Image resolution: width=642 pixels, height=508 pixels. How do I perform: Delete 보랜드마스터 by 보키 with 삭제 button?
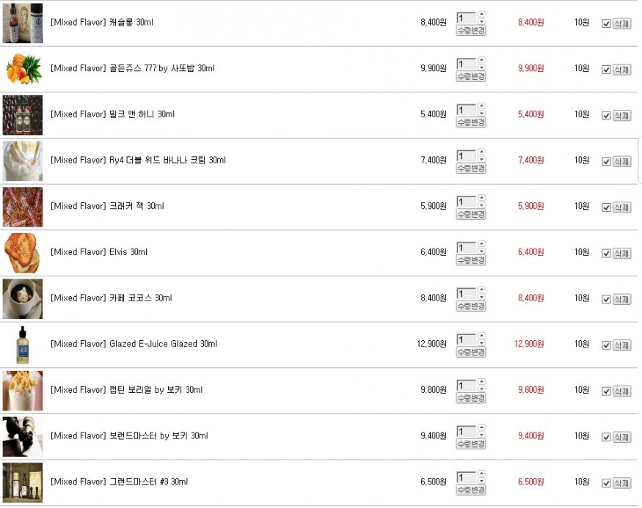621,438
